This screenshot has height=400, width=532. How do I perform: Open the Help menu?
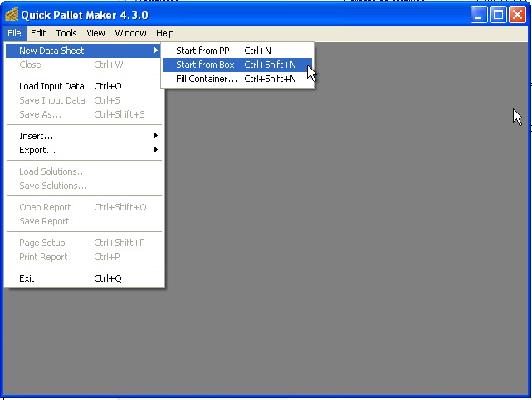(165, 33)
